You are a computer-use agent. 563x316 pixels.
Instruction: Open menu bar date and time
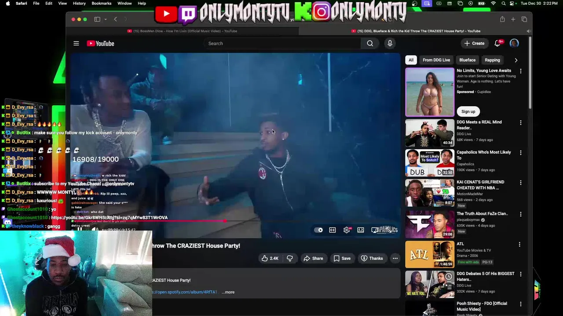tap(540, 4)
